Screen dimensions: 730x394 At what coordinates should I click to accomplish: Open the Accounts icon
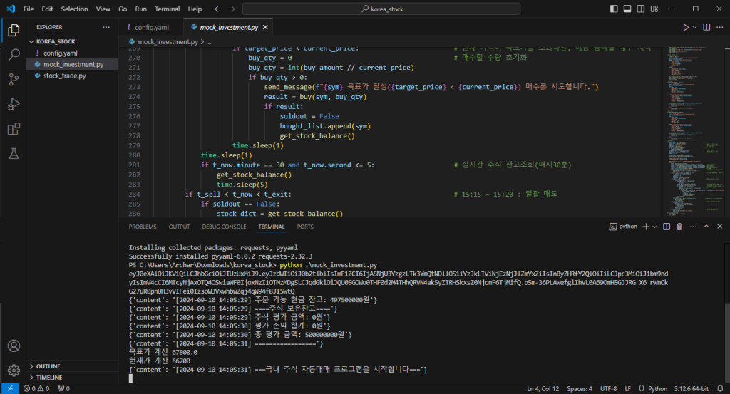(x=14, y=346)
